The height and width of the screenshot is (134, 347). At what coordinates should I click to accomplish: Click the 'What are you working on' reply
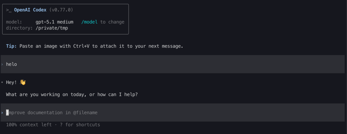click(72, 94)
